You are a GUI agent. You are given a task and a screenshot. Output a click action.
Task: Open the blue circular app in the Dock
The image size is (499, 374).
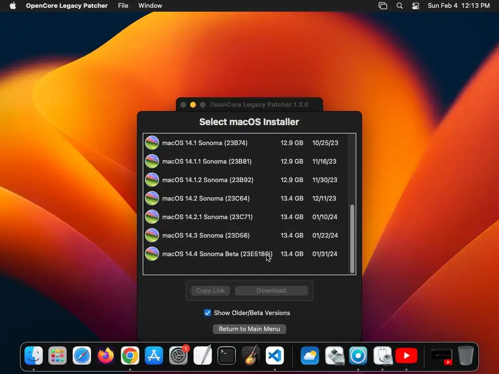coord(358,355)
